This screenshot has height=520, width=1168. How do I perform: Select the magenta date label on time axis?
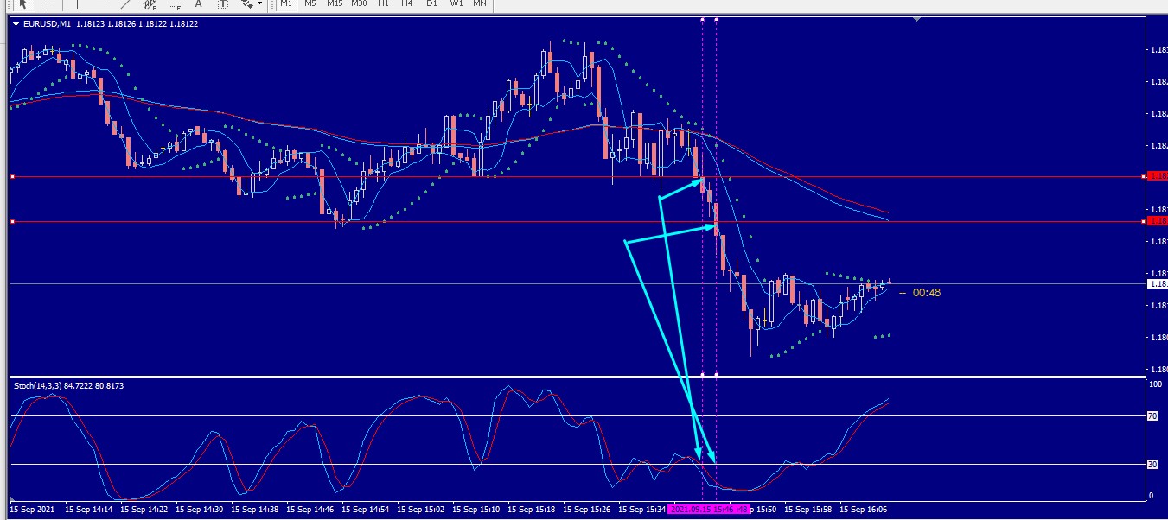click(708, 510)
